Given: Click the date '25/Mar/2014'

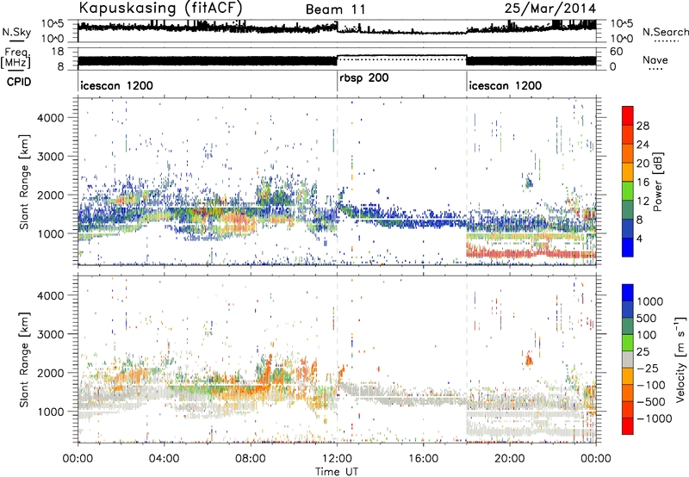Looking at the screenshot, I should [x=550, y=9].
